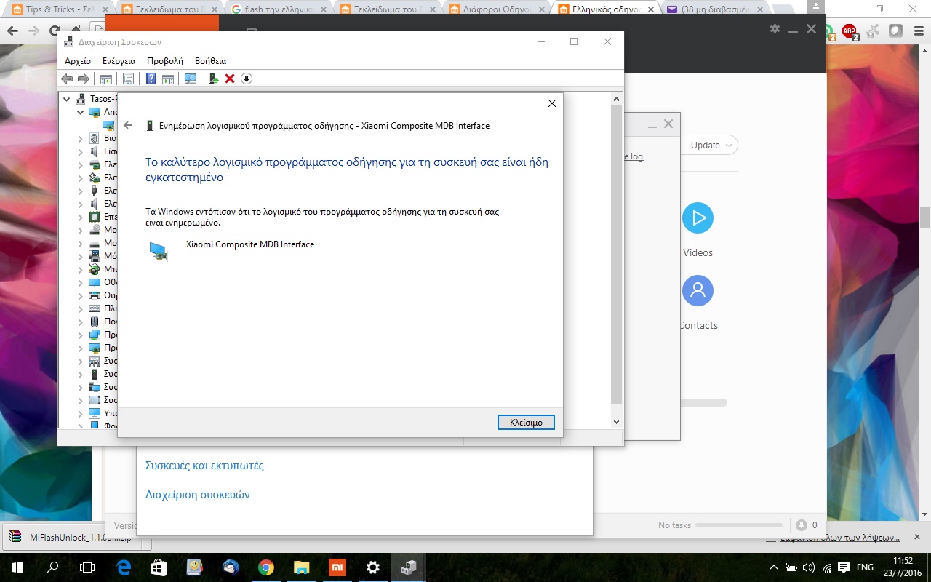Open the Update dropdown in Mi PC Suite
The width and height of the screenshot is (931, 582).
(x=711, y=145)
